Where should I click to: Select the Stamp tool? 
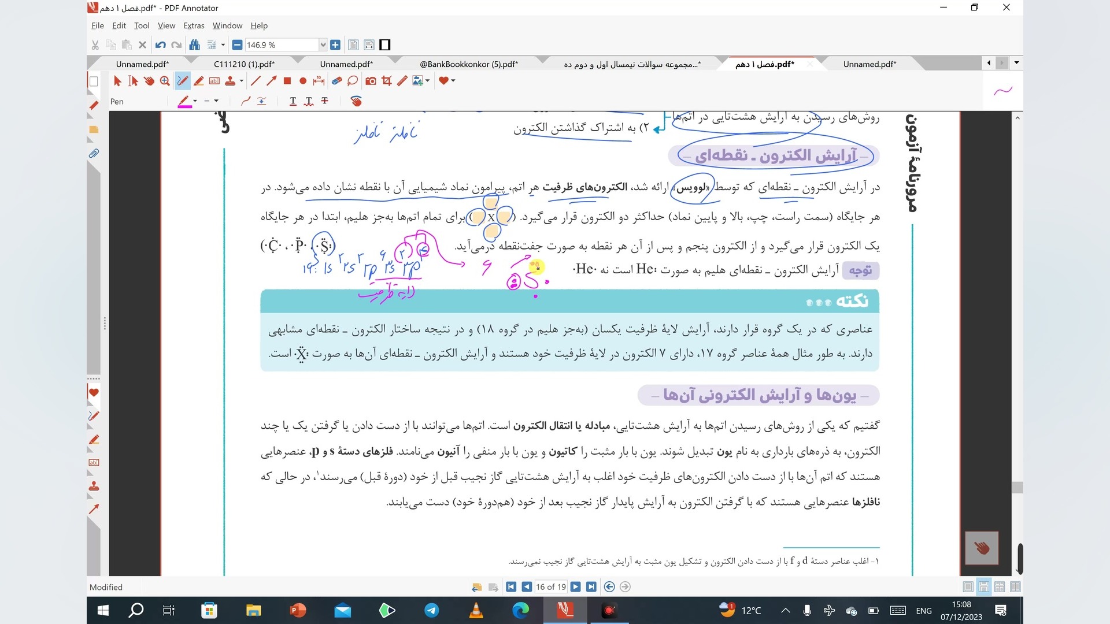(230, 81)
